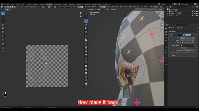Select the Cursor tool in the UV editor
Screen dimensions: 199x111
(x=3, y=17)
